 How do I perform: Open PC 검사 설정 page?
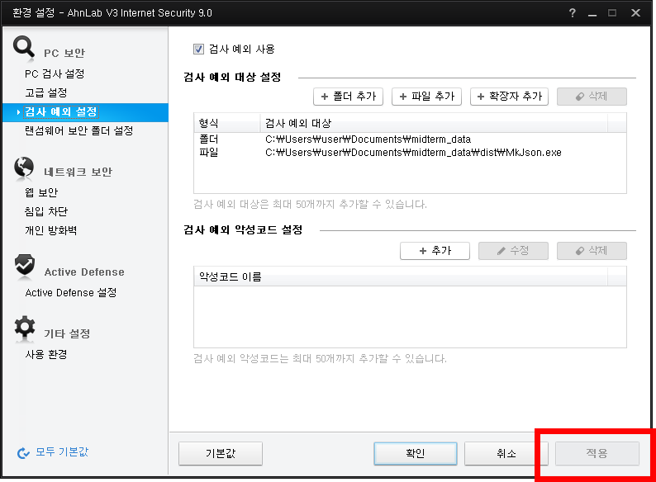(x=55, y=74)
